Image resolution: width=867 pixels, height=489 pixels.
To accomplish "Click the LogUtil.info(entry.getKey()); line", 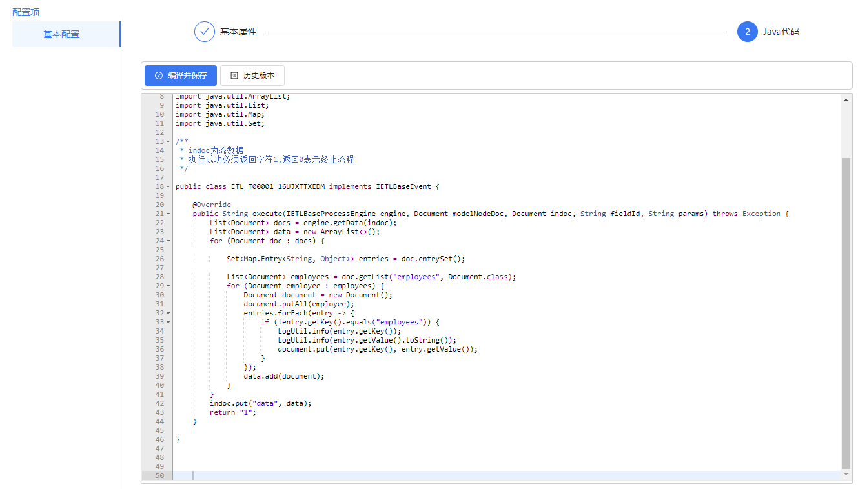I will pos(340,331).
